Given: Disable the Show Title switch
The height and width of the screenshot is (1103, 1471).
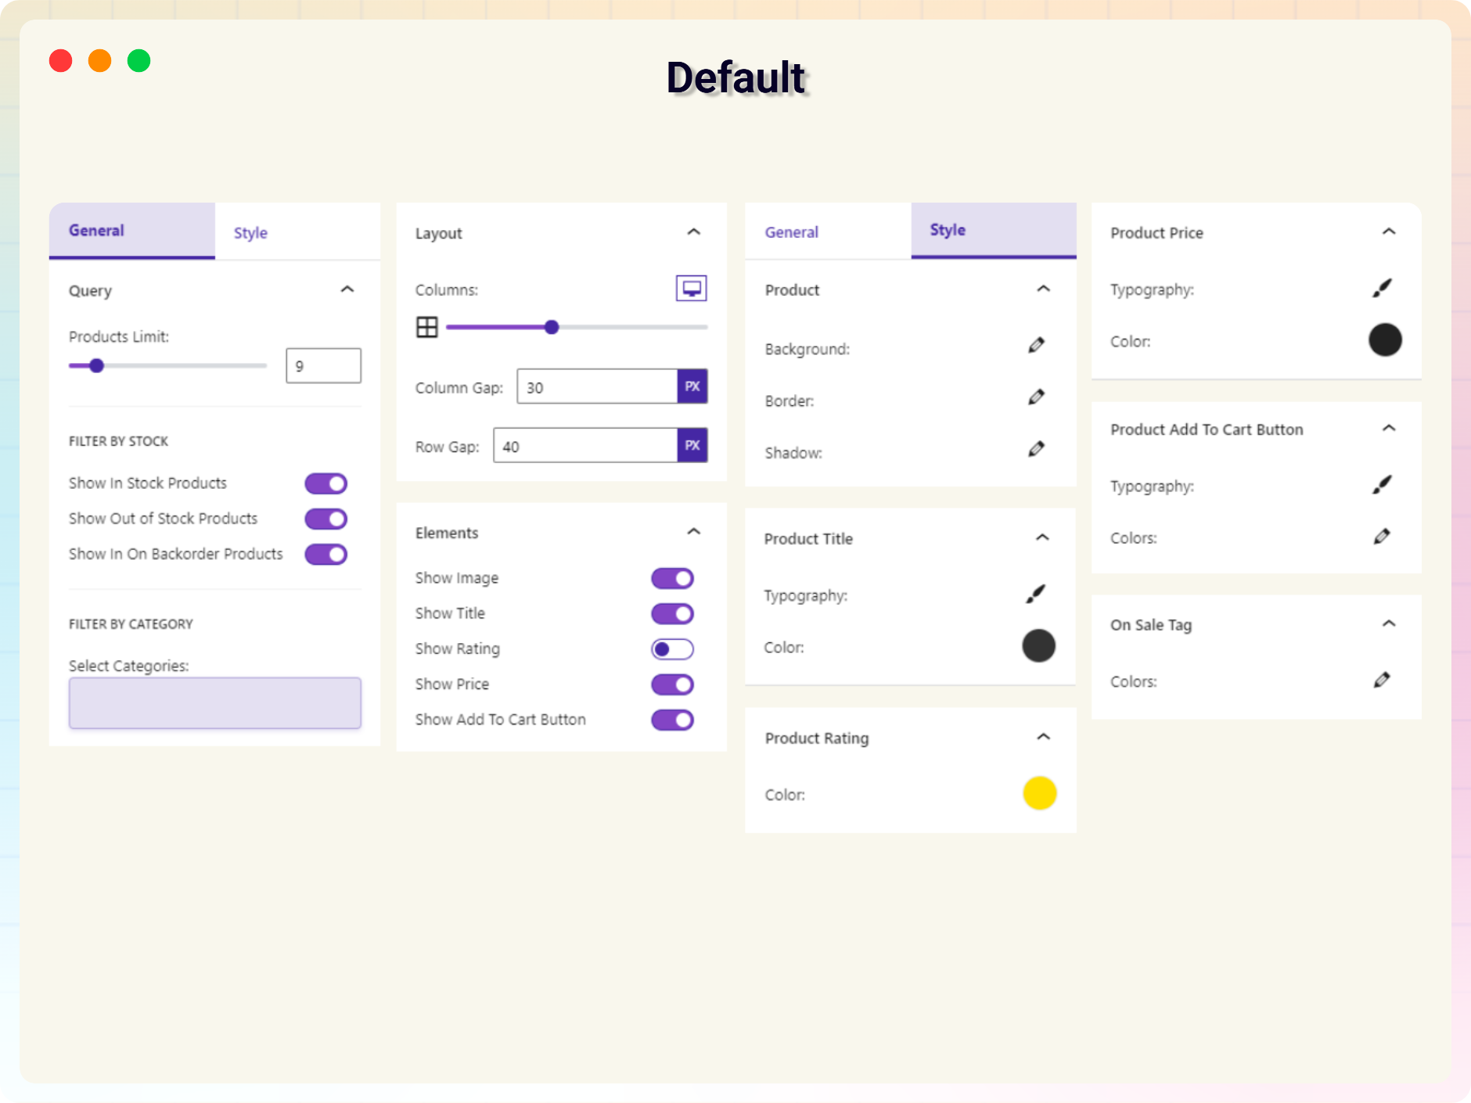Looking at the screenshot, I should tap(673, 614).
